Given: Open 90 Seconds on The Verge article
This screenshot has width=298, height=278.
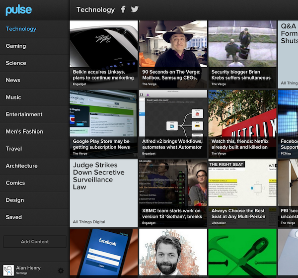Looking at the screenshot, I should (x=173, y=54).
